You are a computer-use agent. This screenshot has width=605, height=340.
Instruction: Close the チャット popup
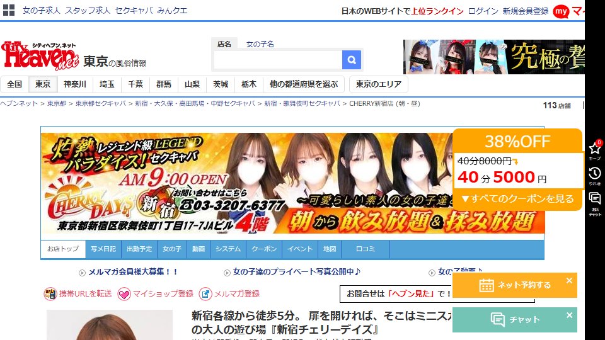(569, 315)
